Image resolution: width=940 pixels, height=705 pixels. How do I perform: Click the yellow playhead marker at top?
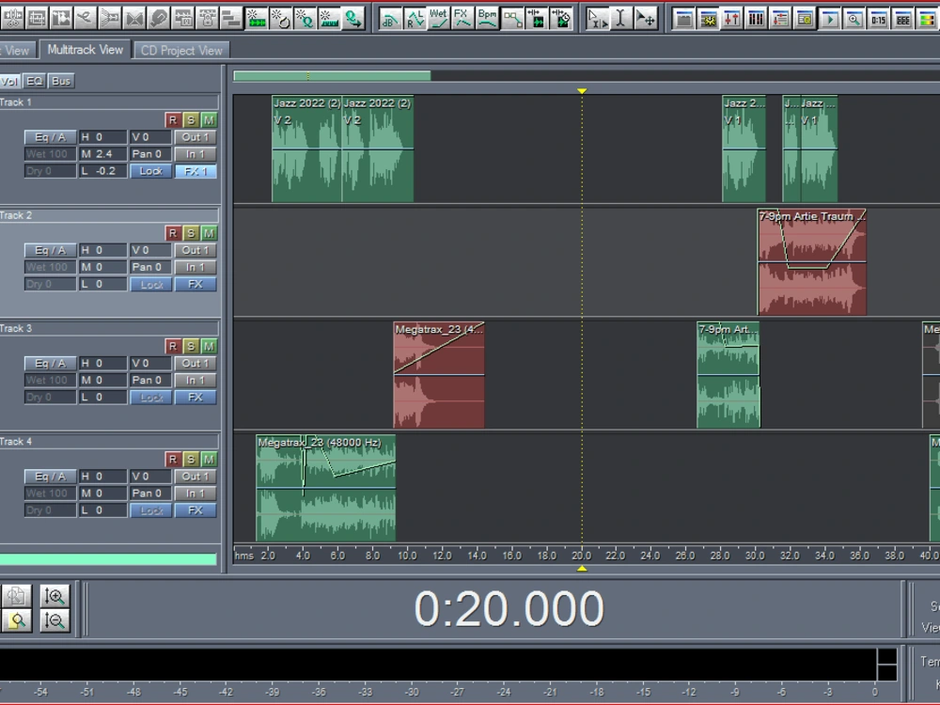pyautogui.click(x=582, y=91)
